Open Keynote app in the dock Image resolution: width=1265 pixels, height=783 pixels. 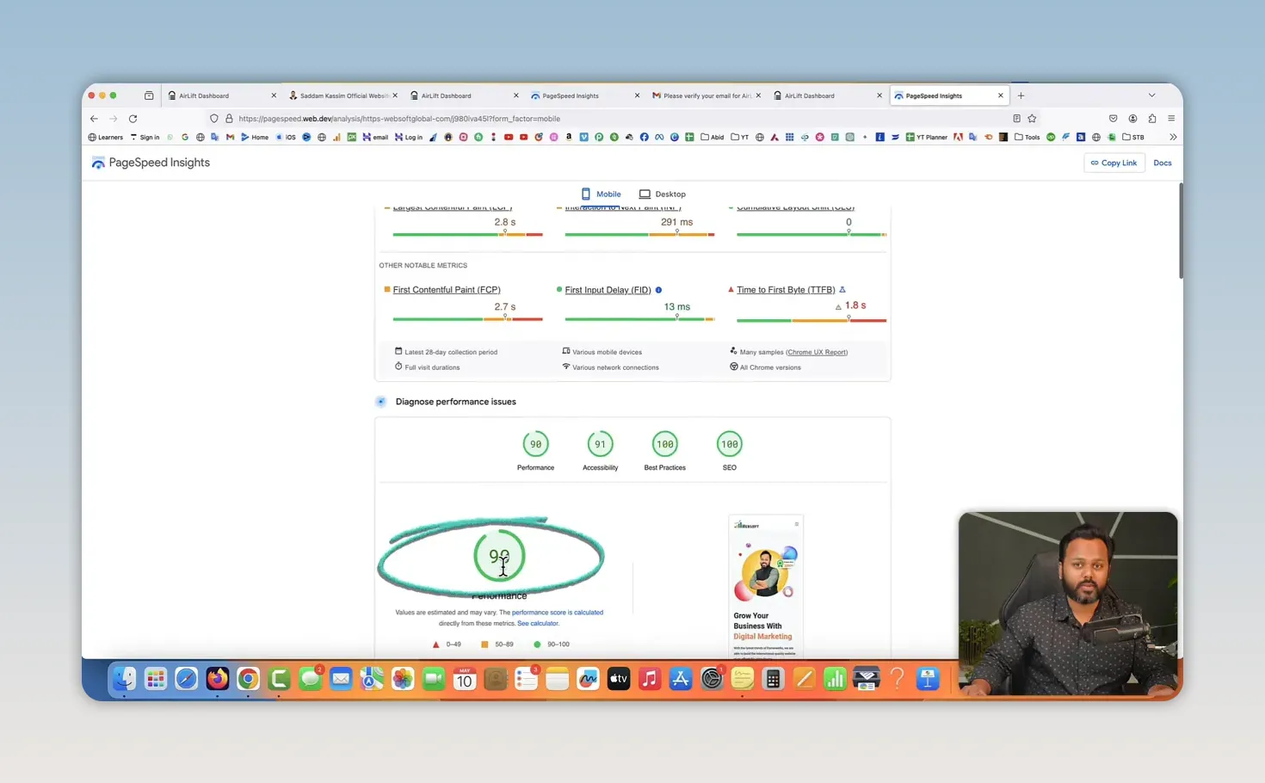928,679
